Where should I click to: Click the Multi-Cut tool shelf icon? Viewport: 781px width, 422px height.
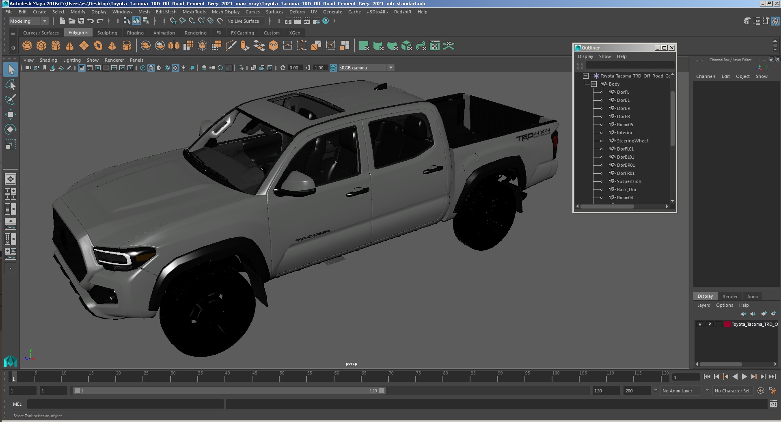[231, 46]
